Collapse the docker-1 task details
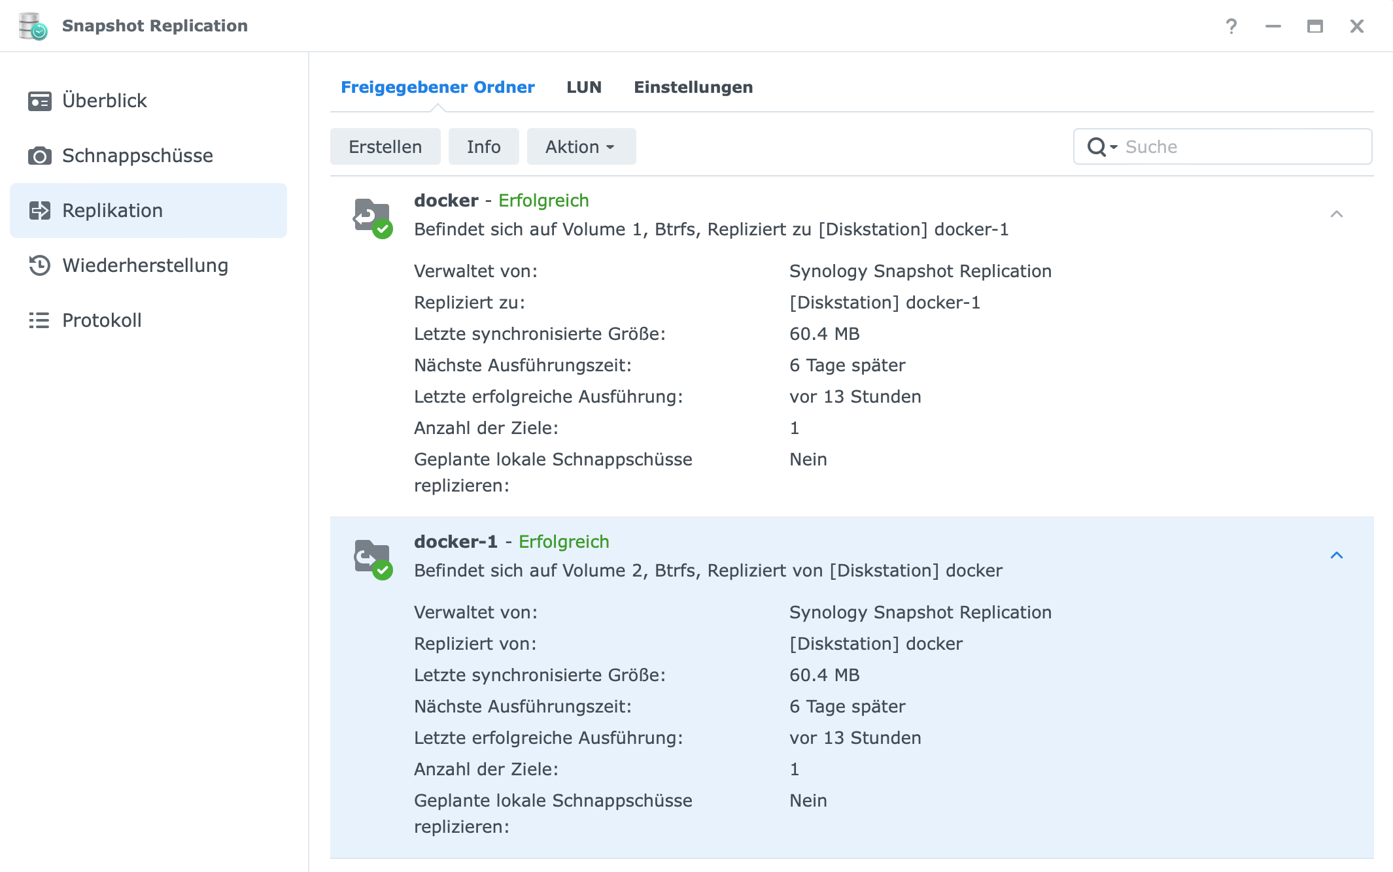The height and width of the screenshot is (872, 1393). tap(1337, 556)
